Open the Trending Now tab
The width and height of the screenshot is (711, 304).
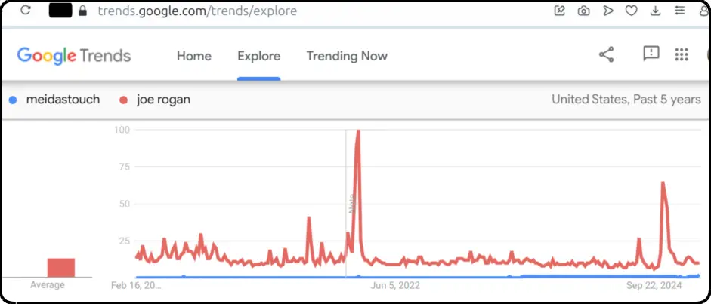pyautogui.click(x=347, y=56)
